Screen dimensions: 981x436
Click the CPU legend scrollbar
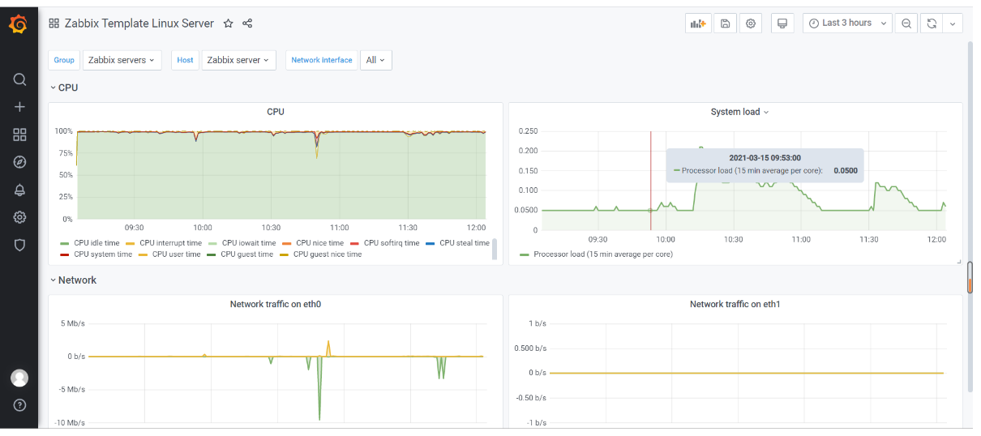[x=495, y=249]
